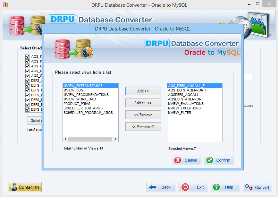Select SCHEDULER_PROGRAM_ARGS in available views

point(90,113)
